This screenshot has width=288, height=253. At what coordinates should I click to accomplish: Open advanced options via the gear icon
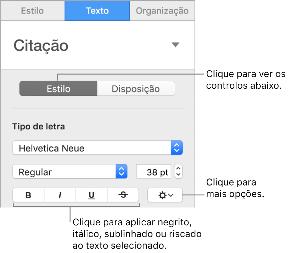click(x=165, y=195)
